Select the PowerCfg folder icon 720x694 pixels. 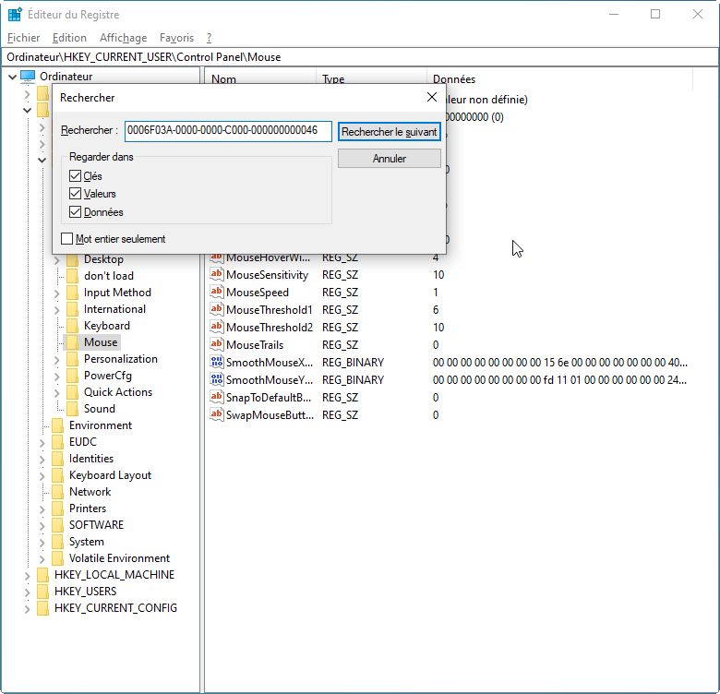(x=73, y=376)
